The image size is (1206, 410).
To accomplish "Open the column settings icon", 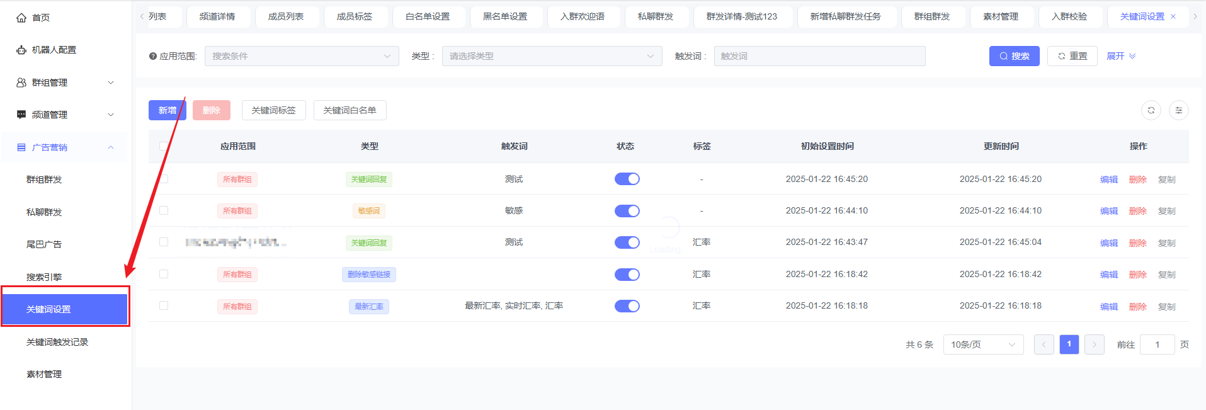I will click(x=1178, y=110).
